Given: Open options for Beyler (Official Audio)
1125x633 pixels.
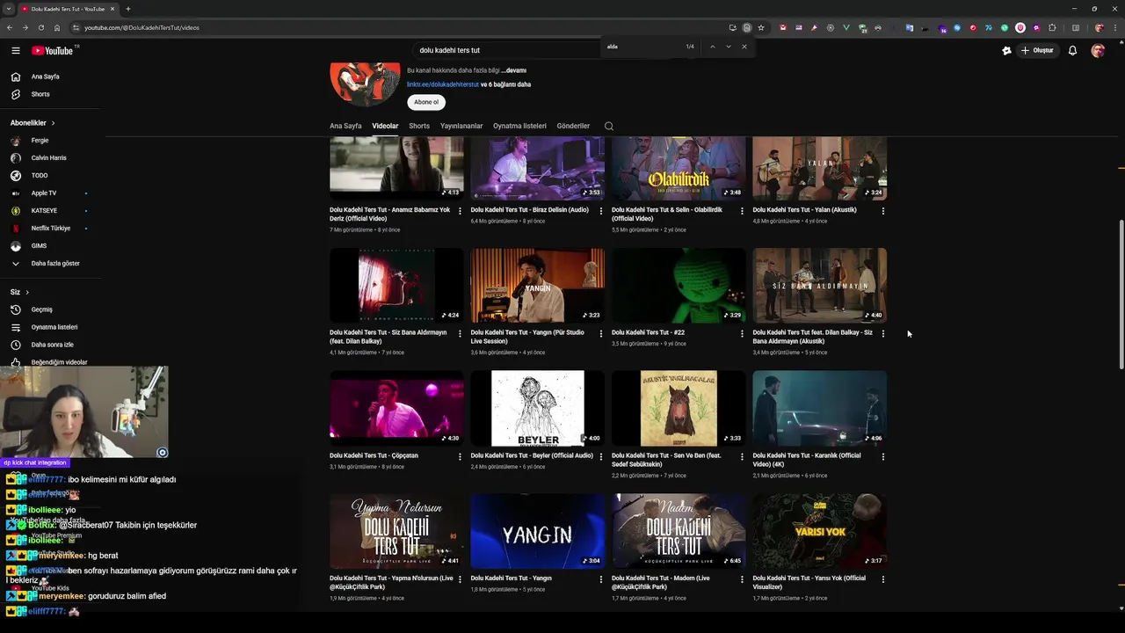Looking at the screenshot, I should click(x=601, y=456).
